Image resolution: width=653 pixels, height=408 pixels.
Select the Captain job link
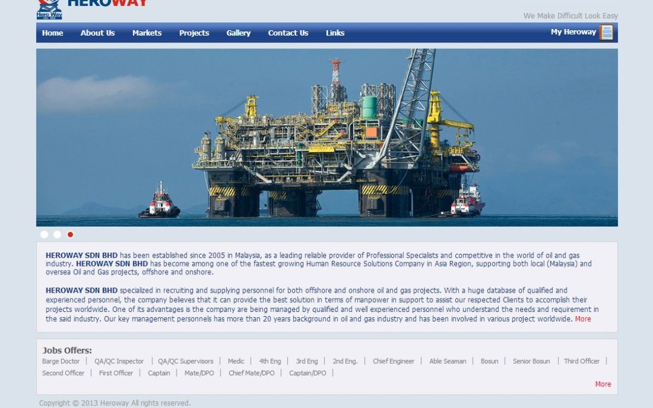pyautogui.click(x=159, y=373)
